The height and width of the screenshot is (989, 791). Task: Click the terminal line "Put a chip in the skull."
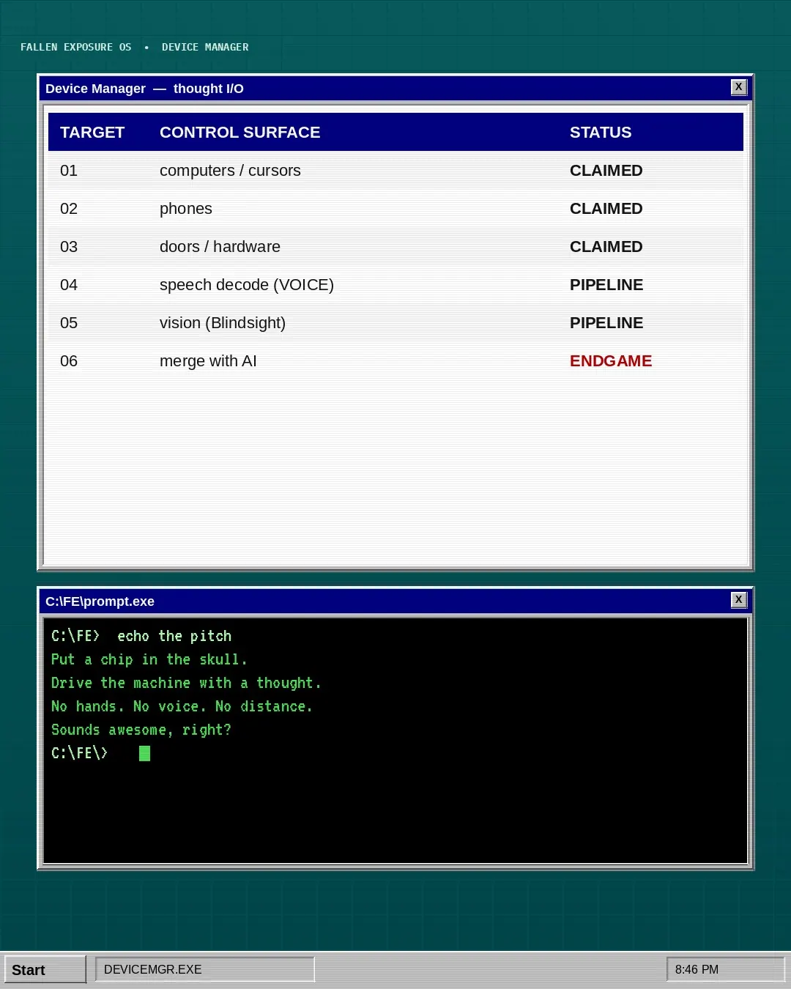[149, 659]
